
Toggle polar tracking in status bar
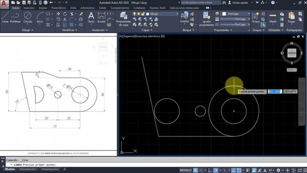pyautogui.click(x=215, y=170)
